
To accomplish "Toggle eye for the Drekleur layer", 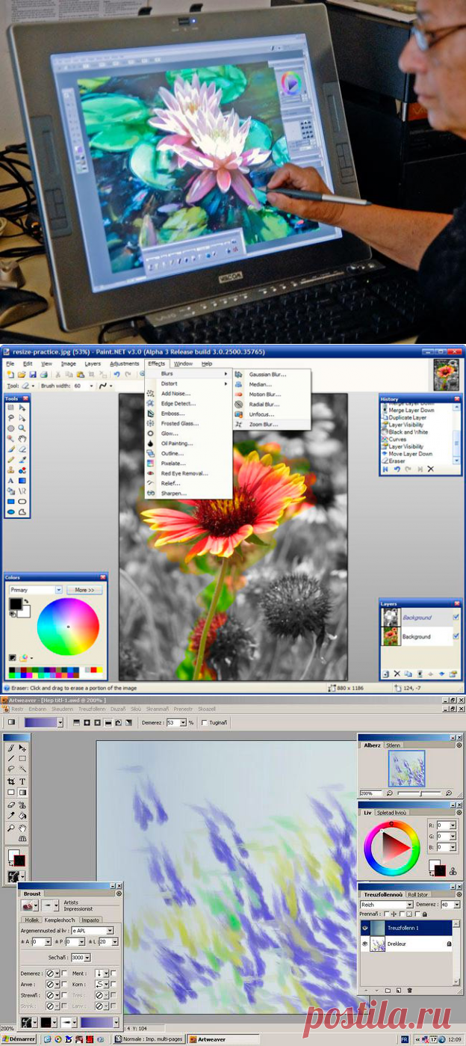I will click(x=366, y=944).
